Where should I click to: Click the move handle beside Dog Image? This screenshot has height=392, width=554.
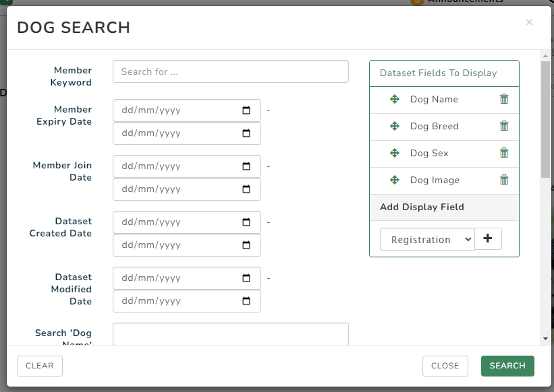coord(395,180)
